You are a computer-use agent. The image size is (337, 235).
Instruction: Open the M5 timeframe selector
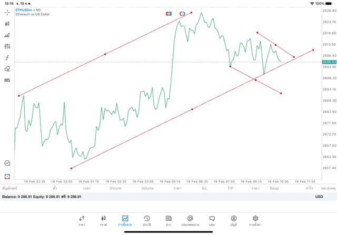point(7,80)
